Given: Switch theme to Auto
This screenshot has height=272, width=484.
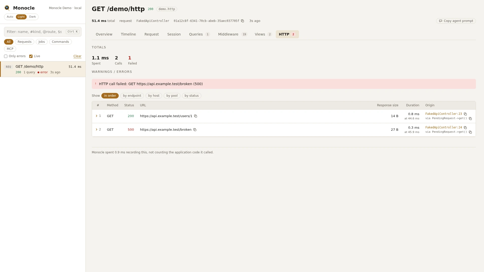Looking at the screenshot, I should point(10,17).
